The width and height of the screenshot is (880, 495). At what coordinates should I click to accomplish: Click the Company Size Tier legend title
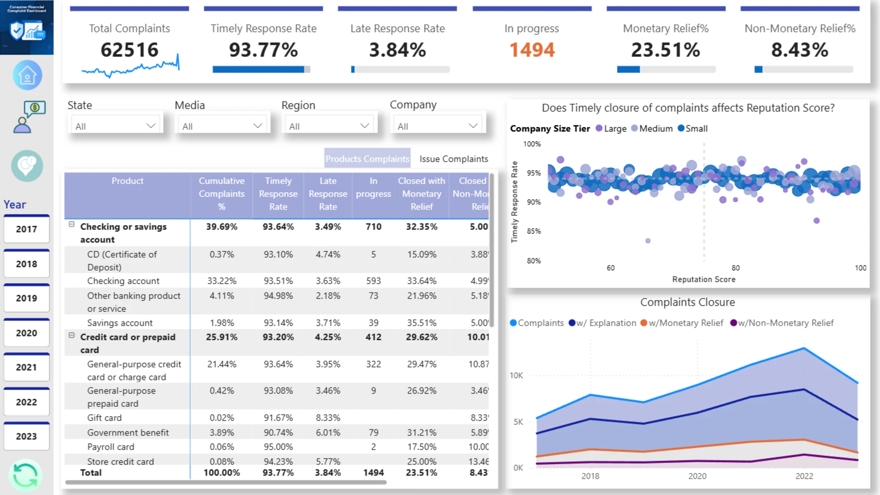click(x=550, y=129)
